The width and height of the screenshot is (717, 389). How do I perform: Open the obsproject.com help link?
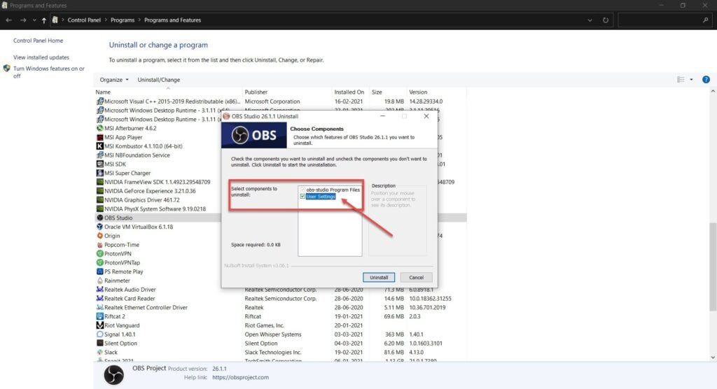[x=241, y=378]
